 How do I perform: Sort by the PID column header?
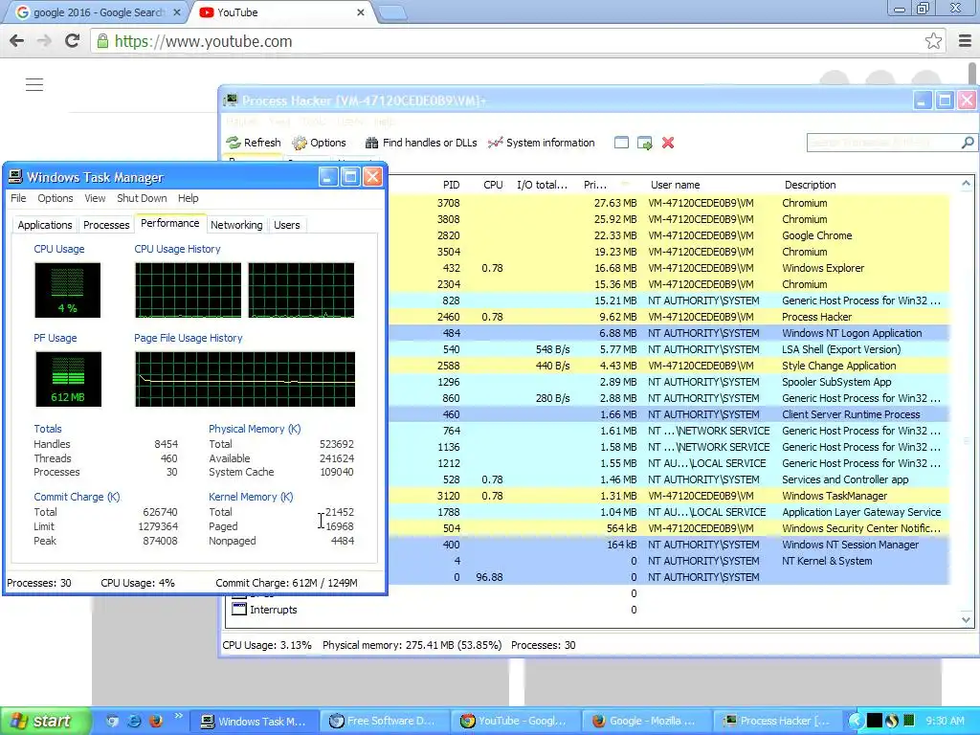[x=451, y=185]
